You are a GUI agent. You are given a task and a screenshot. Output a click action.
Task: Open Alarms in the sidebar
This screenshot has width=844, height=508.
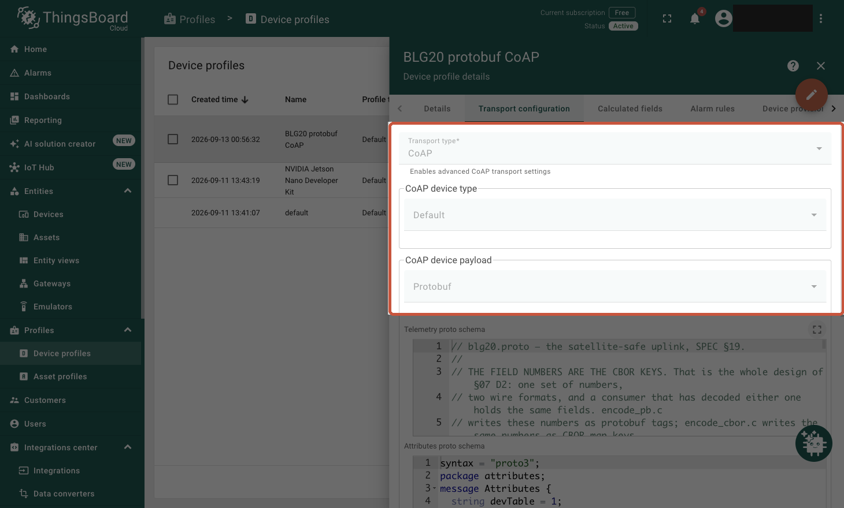71,73
